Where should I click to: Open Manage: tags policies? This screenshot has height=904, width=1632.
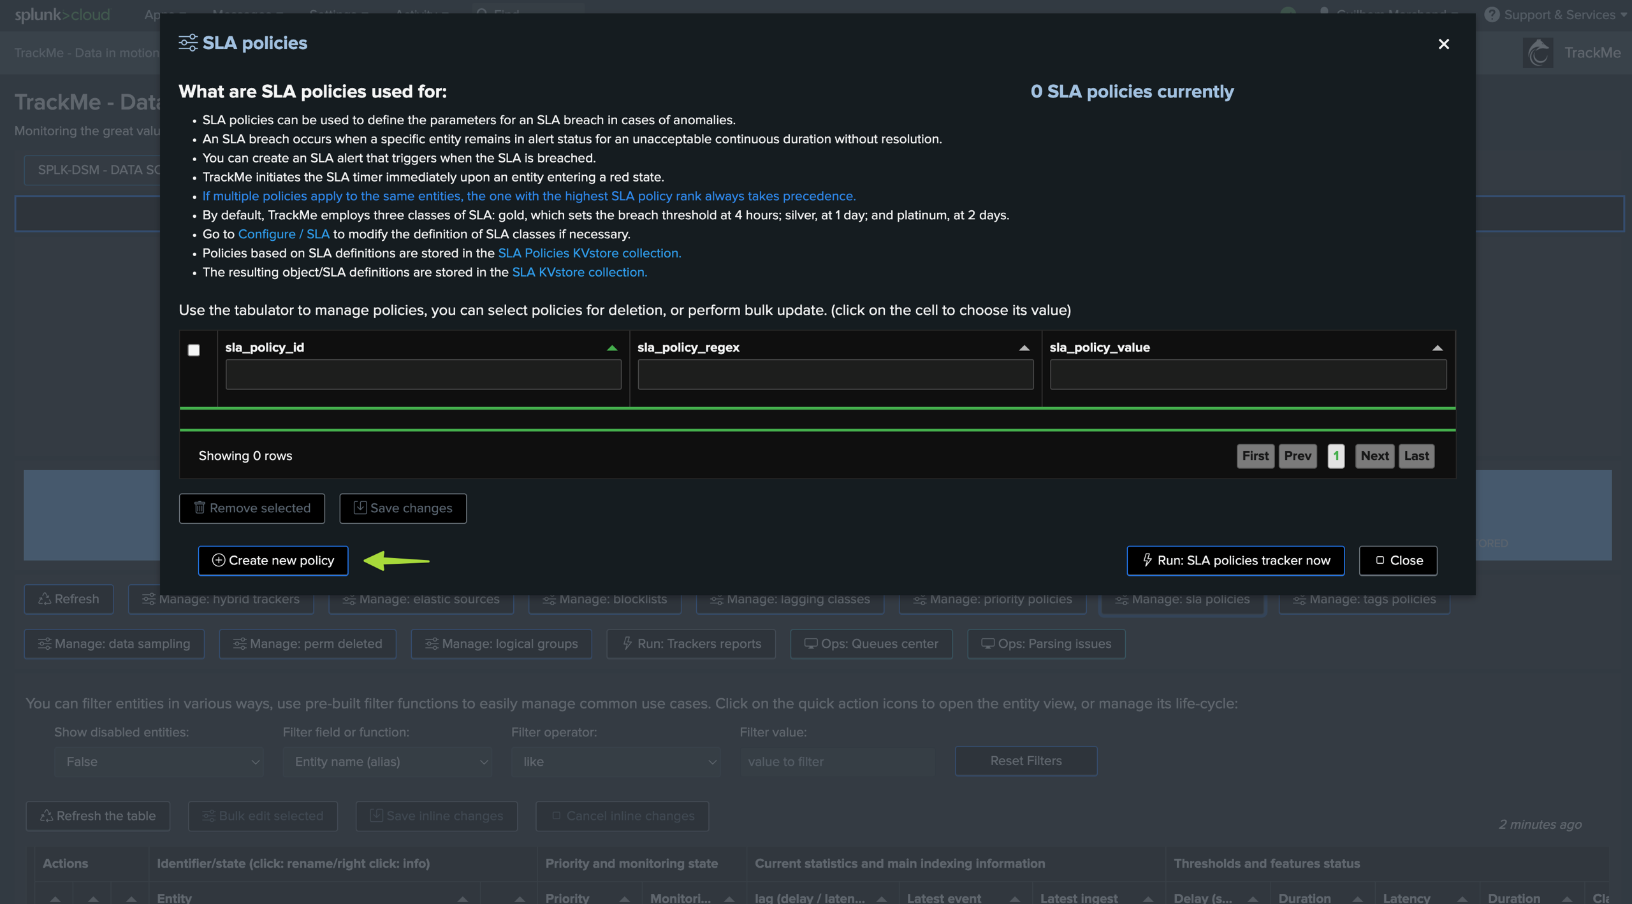click(1364, 599)
